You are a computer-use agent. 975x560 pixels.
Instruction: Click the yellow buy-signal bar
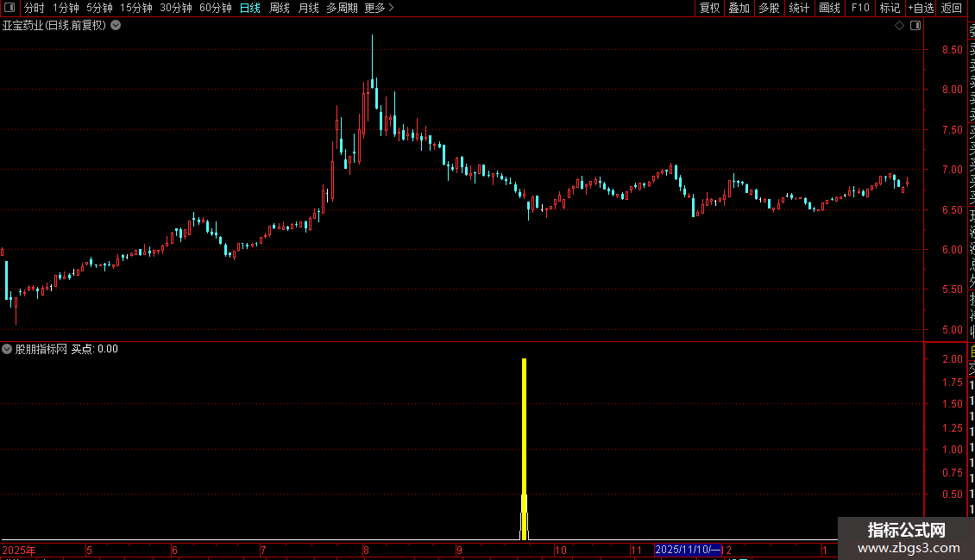tap(525, 449)
